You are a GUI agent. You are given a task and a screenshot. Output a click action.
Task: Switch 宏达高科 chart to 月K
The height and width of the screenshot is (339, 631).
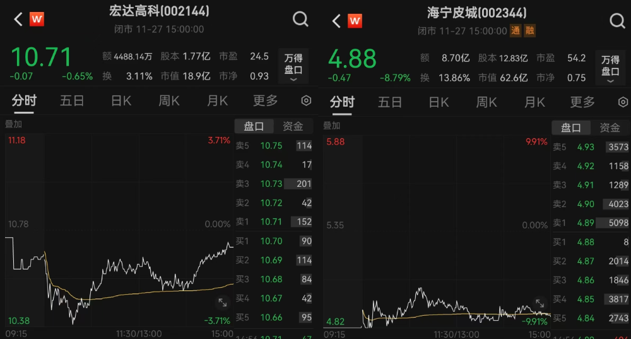217,100
